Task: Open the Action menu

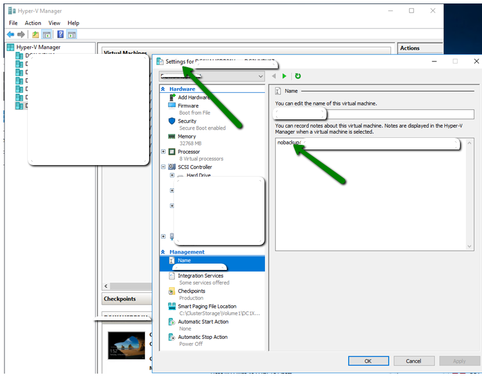Action: 32,23
